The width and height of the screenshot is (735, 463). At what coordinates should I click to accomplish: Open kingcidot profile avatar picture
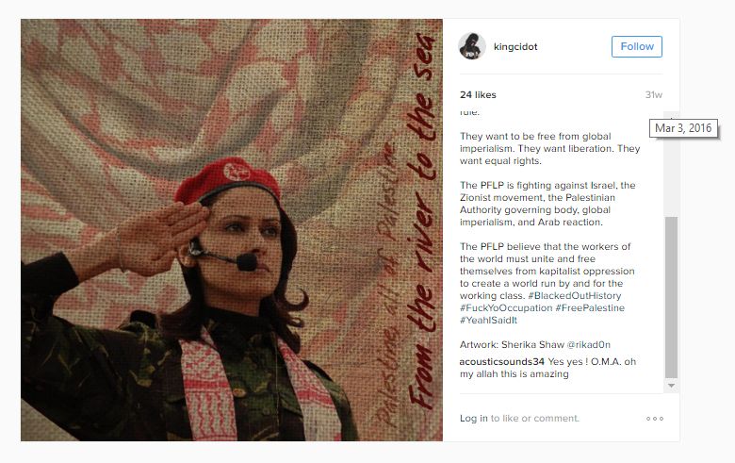[471, 46]
